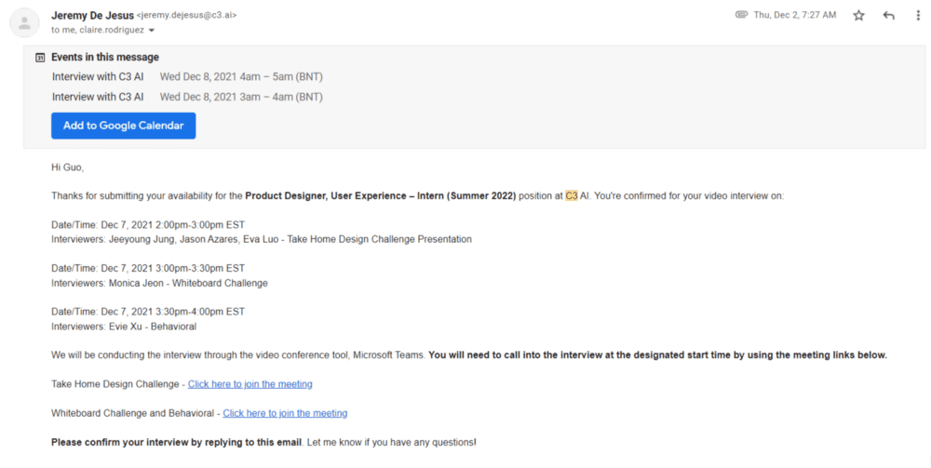Reply to the email using arrow icon
This screenshot has width=931, height=468.
(888, 16)
